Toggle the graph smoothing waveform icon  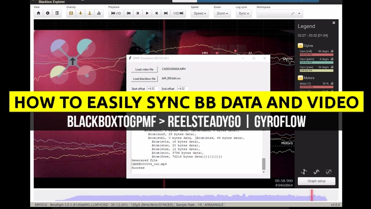pyautogui.click(x=316, y=172)
